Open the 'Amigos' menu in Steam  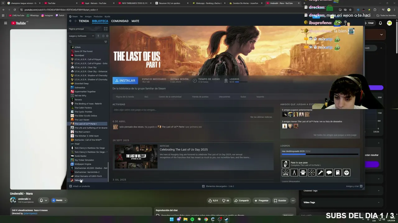(x=88, y=16)
